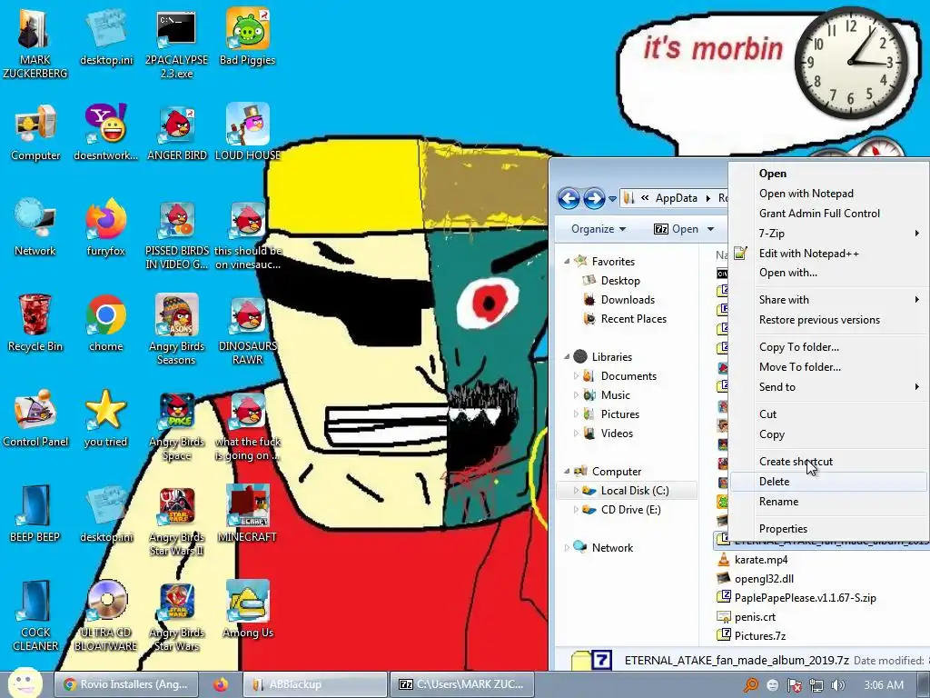
Task: Select the ULTRA CD BLOATWARE disc icon
Action: pyautogui.click(x=105, y=617)
